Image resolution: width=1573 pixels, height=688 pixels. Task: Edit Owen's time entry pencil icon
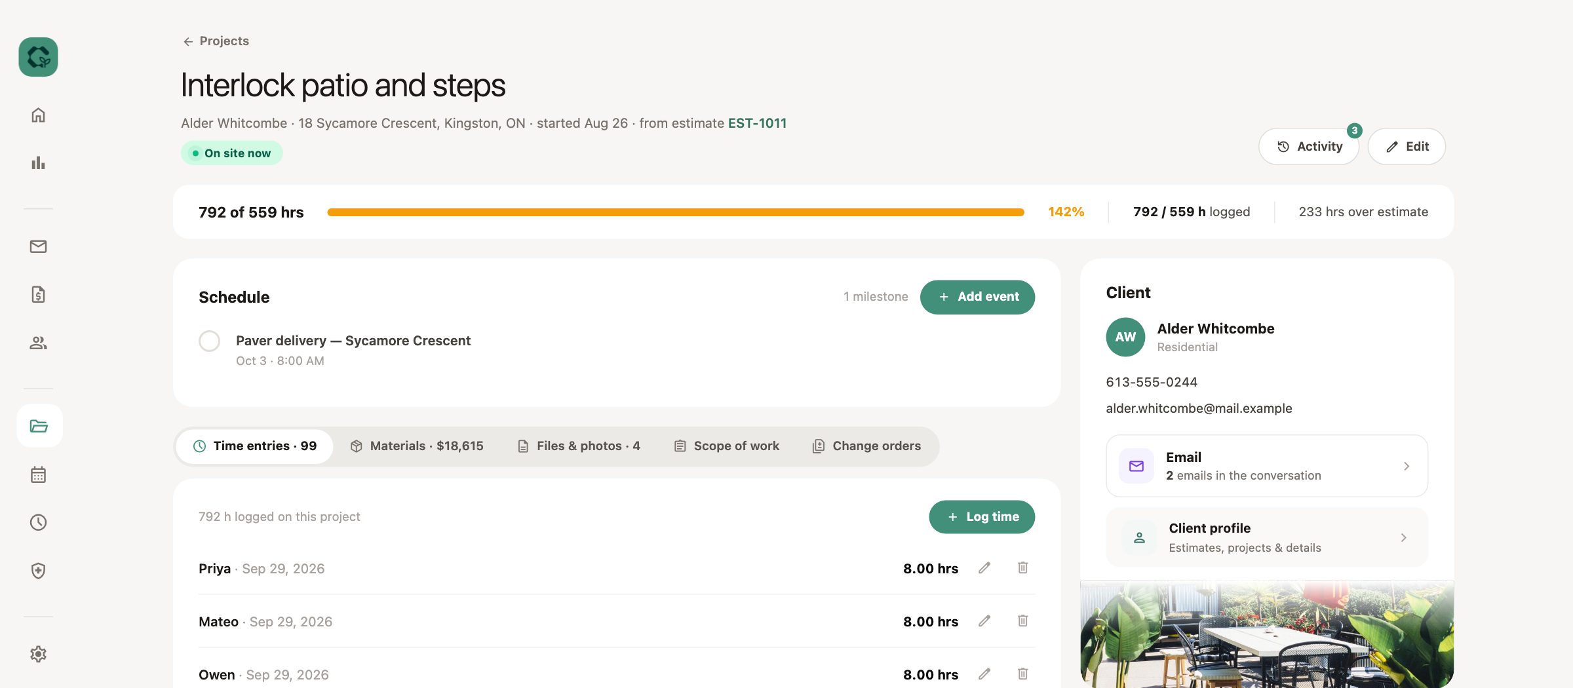click(x=984, y=674)
